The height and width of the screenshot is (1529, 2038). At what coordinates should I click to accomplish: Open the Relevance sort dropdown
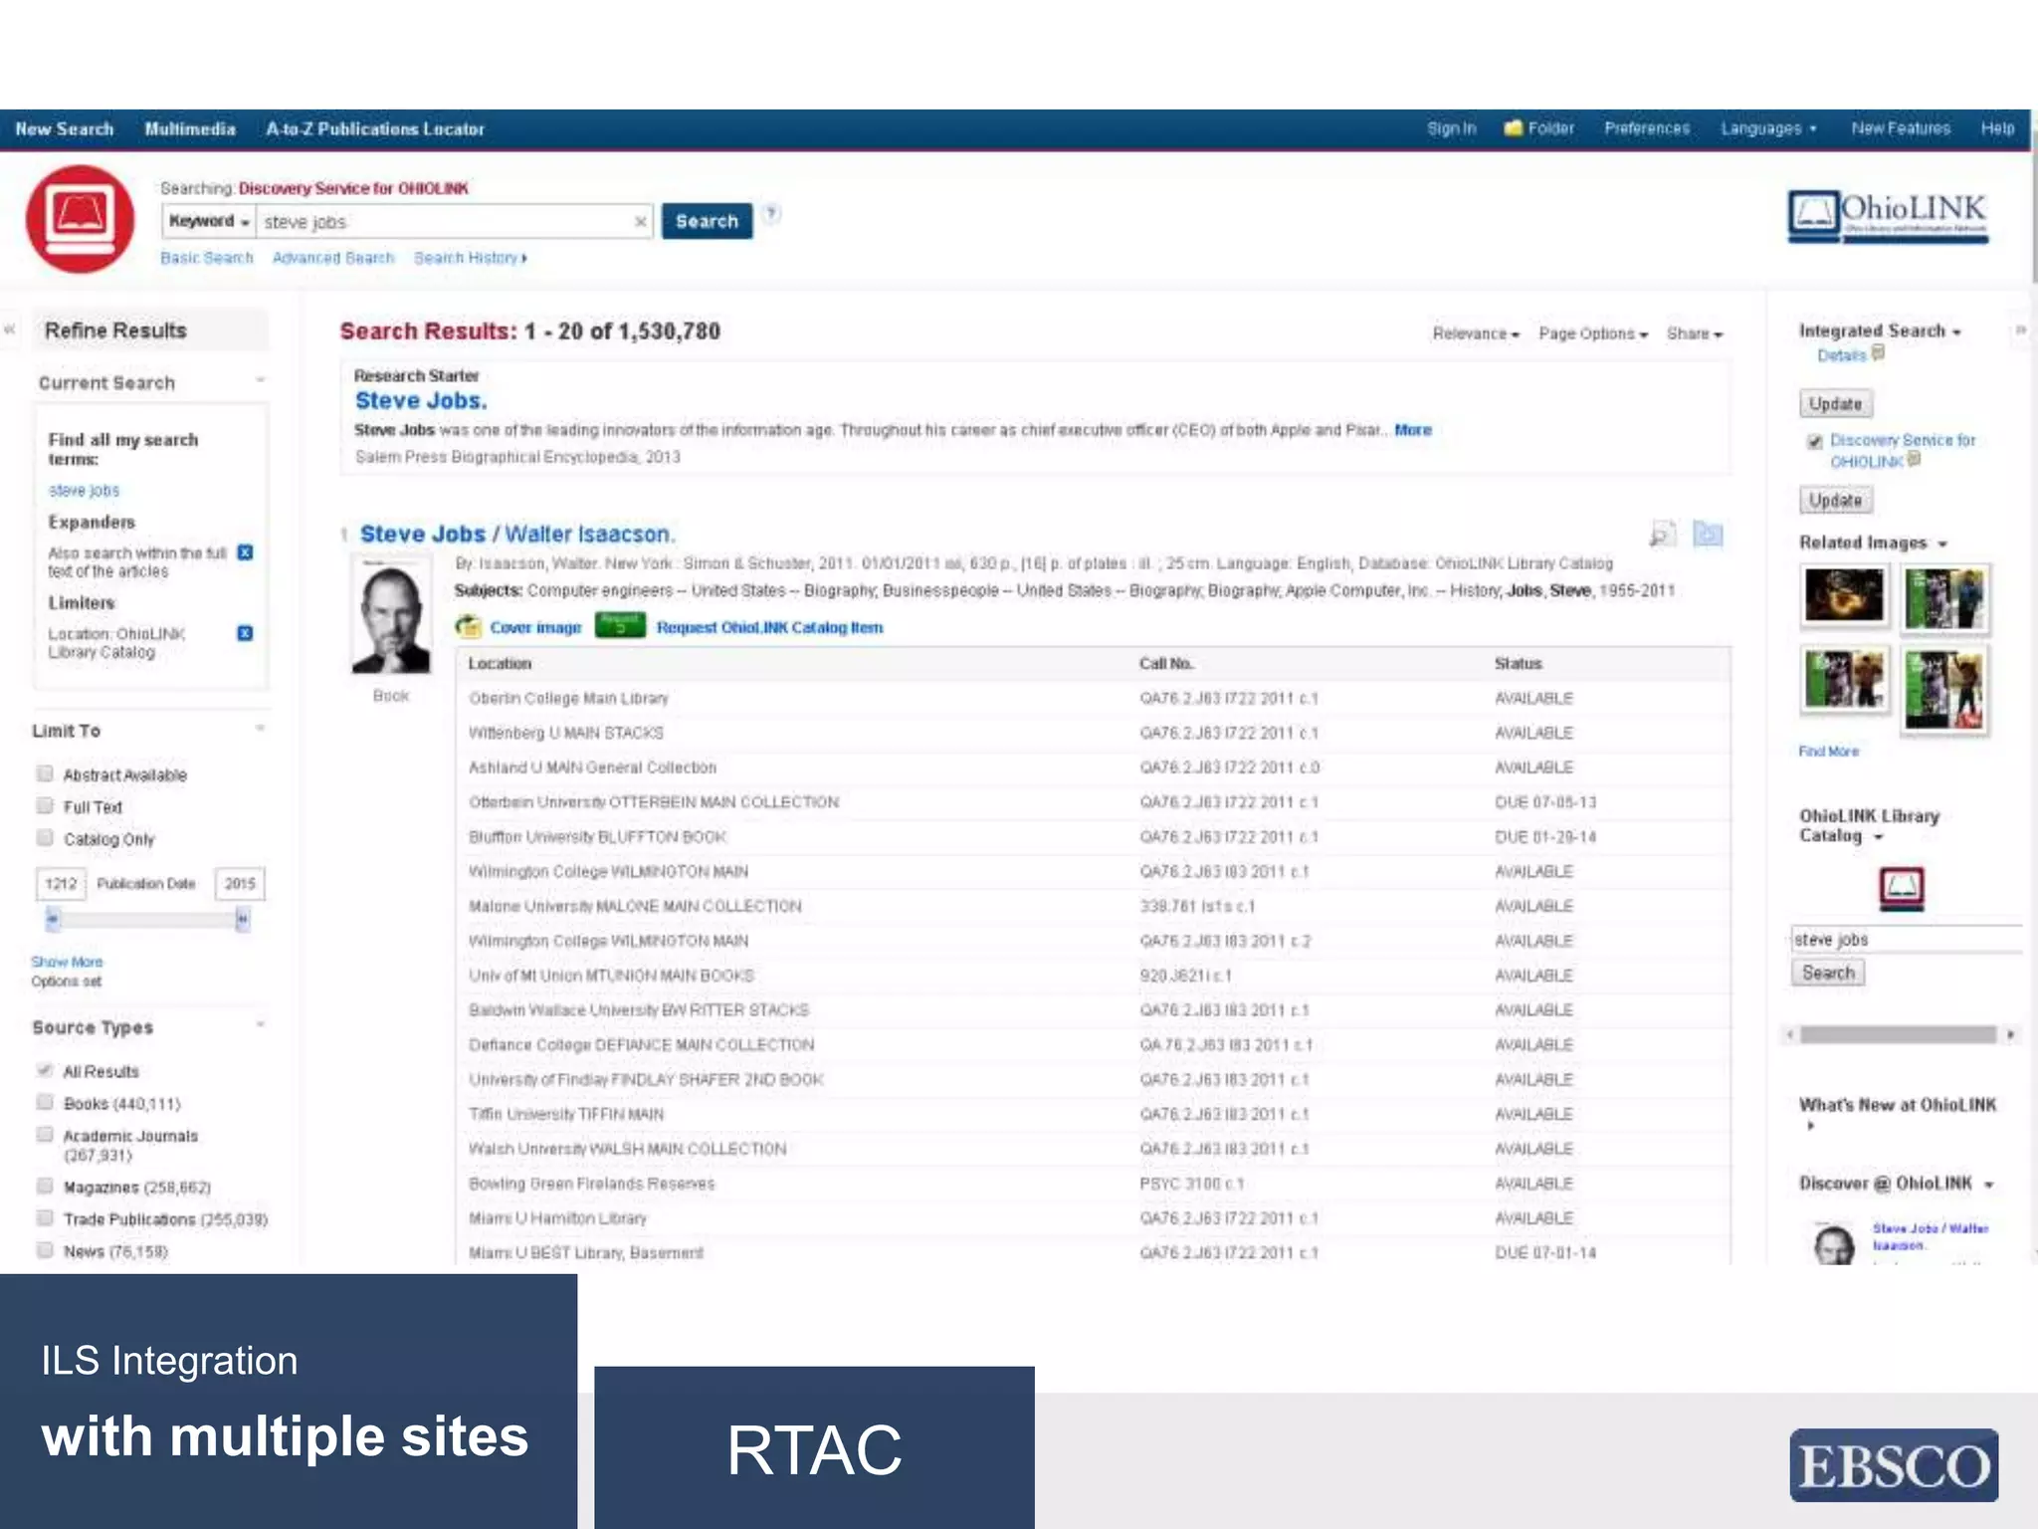(1476, 333)
